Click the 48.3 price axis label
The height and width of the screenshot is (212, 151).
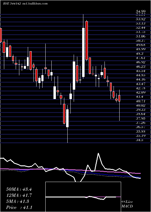pyautogui.click(x=140, y=54)
